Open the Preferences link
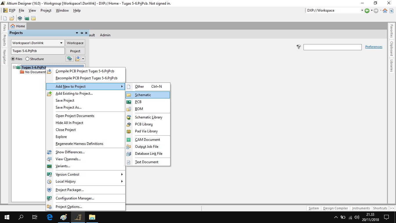 click(374, 47)
